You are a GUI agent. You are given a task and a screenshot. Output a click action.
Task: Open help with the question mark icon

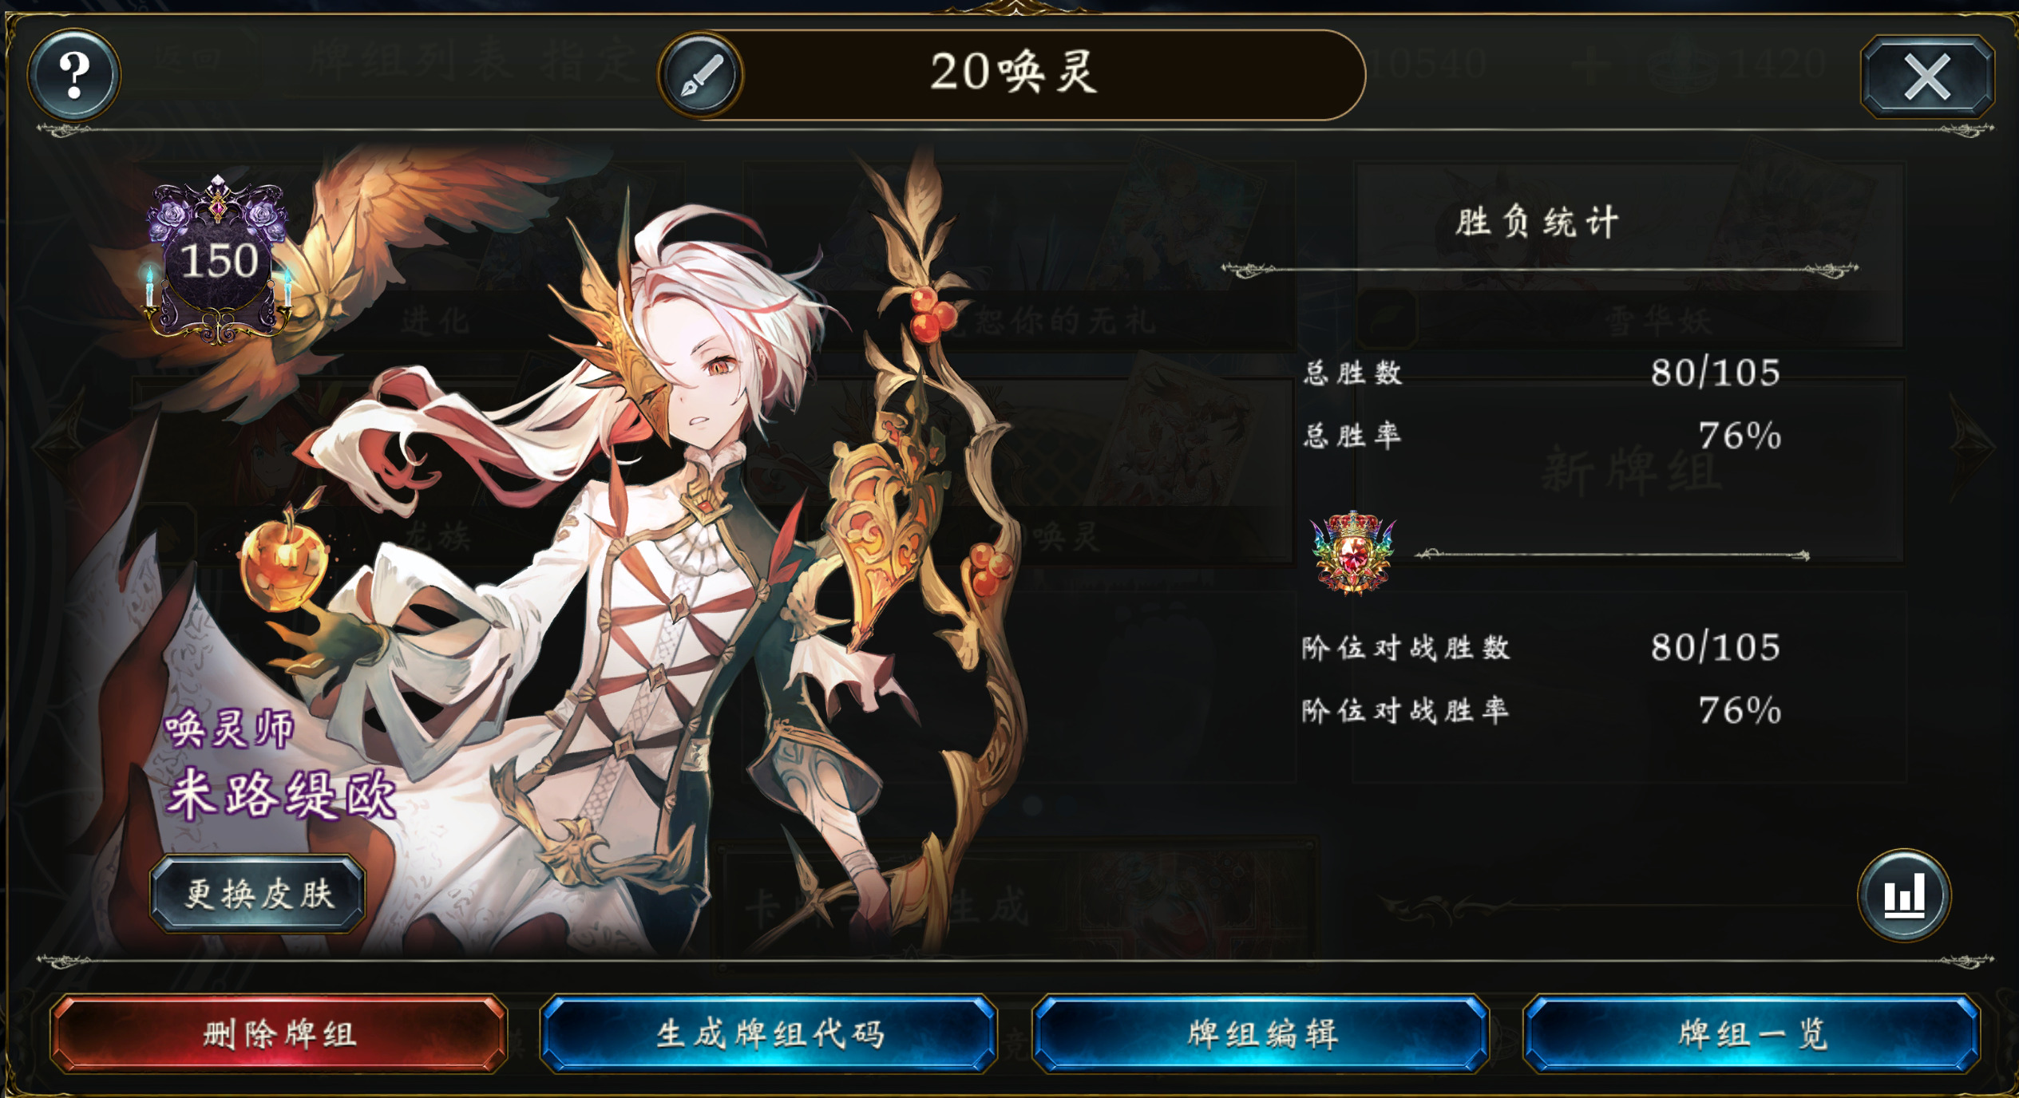tap(74, 75)
